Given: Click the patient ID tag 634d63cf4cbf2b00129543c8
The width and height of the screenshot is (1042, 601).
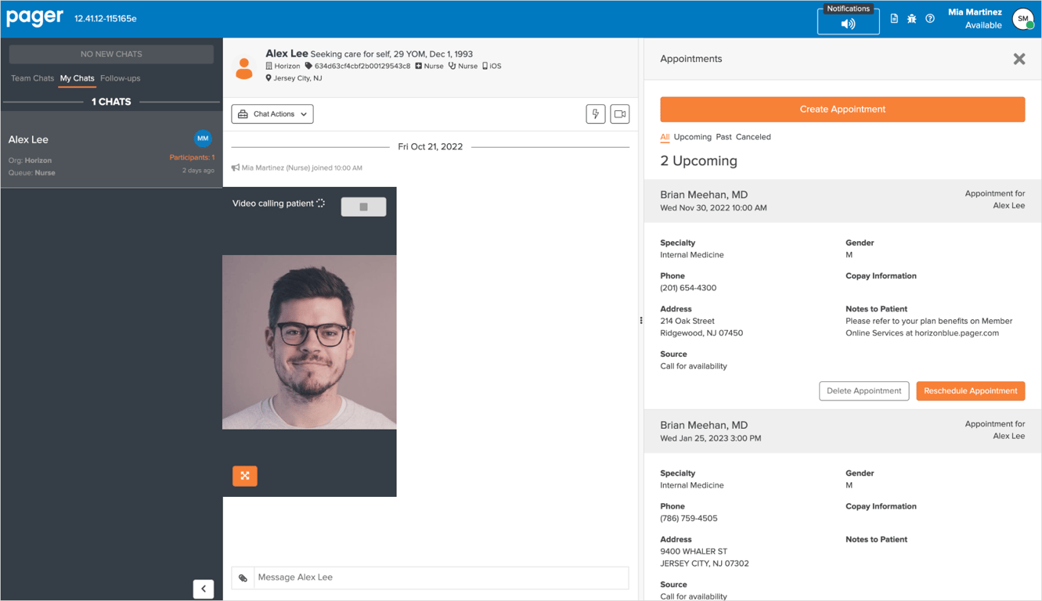Looking at the screenshot, I should 362,67.
